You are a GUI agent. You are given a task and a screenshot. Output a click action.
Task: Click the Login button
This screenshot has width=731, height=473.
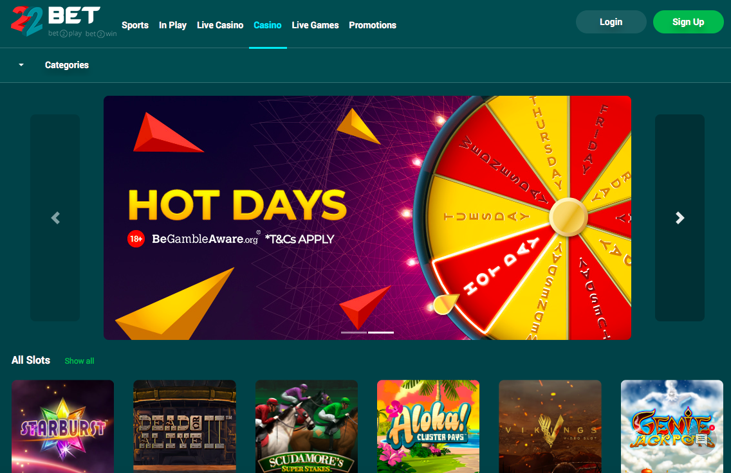coord(611,22)
